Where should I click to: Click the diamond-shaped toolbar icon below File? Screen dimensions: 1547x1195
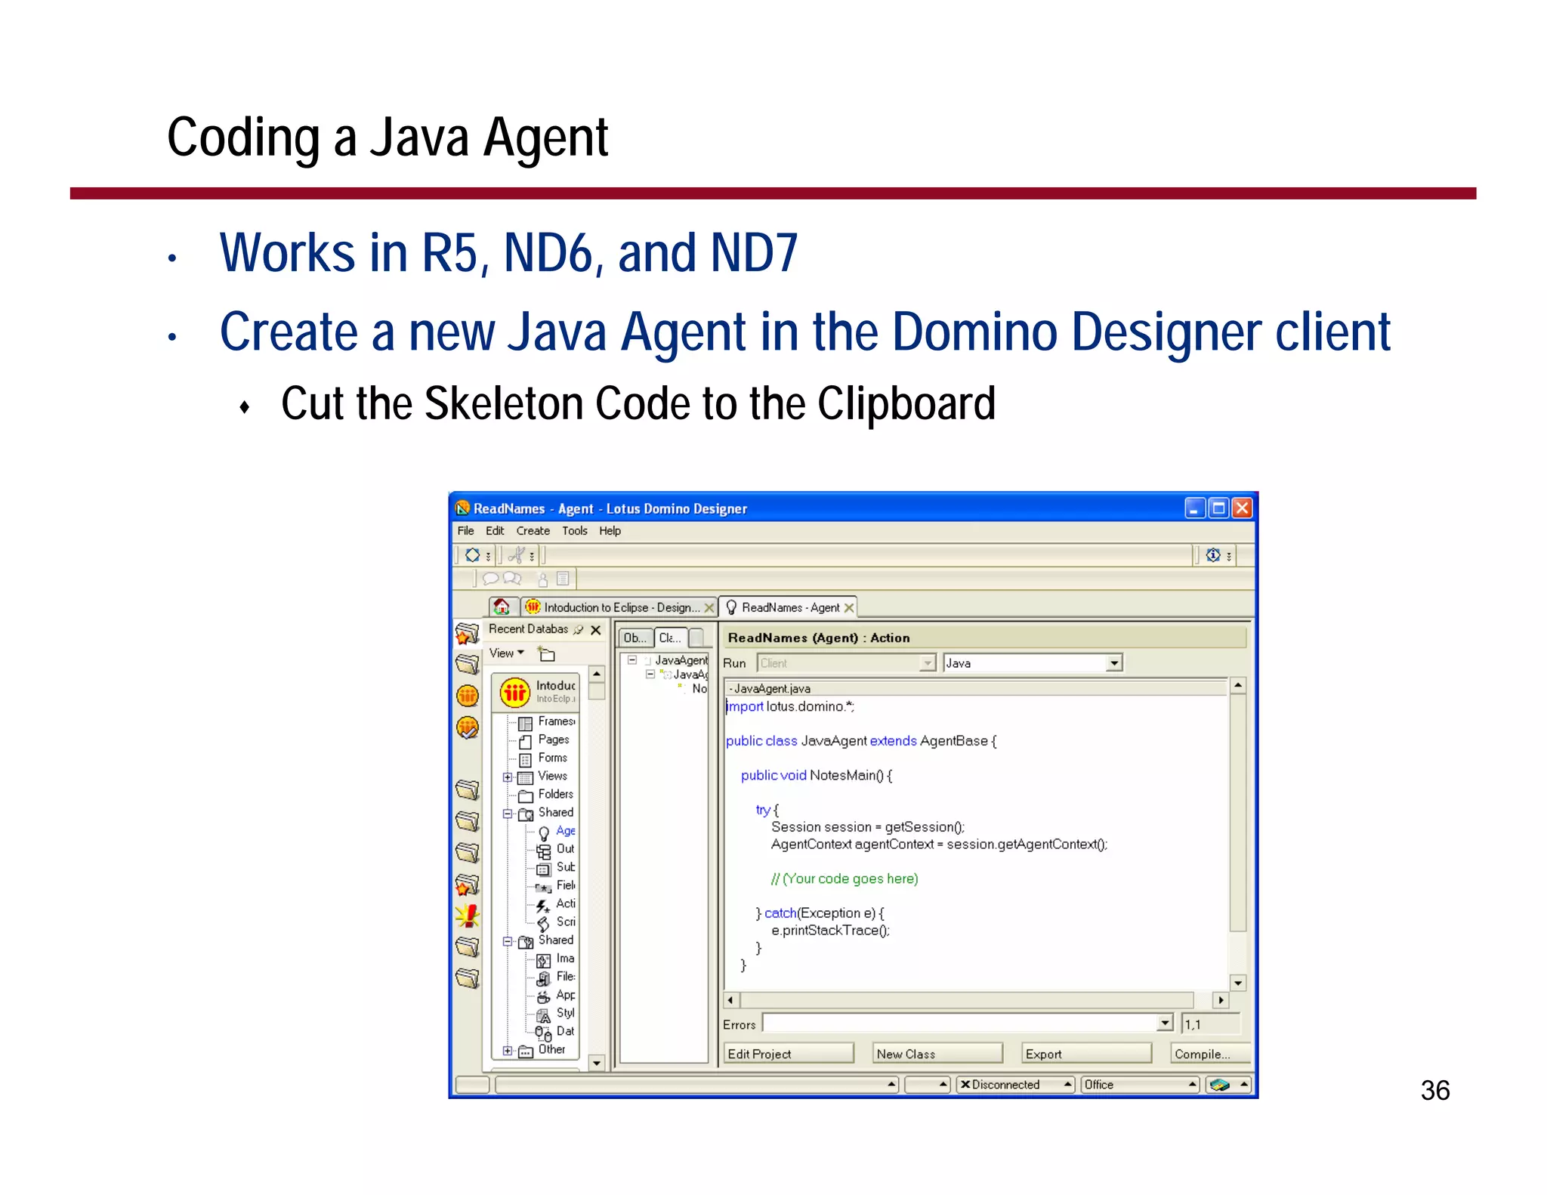(x=473, y=555)
